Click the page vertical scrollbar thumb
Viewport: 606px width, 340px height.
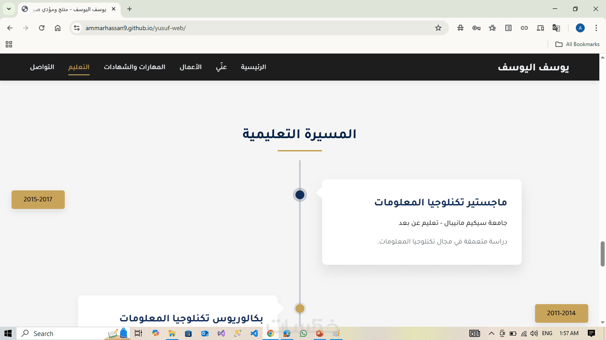tap(602, 254)
